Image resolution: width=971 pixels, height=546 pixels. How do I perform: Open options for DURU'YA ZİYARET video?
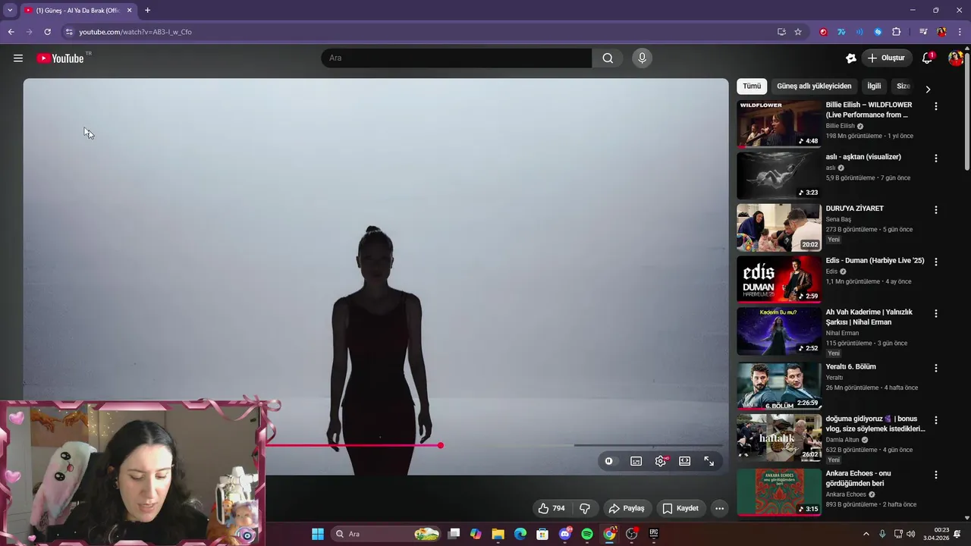pos(935,210)
